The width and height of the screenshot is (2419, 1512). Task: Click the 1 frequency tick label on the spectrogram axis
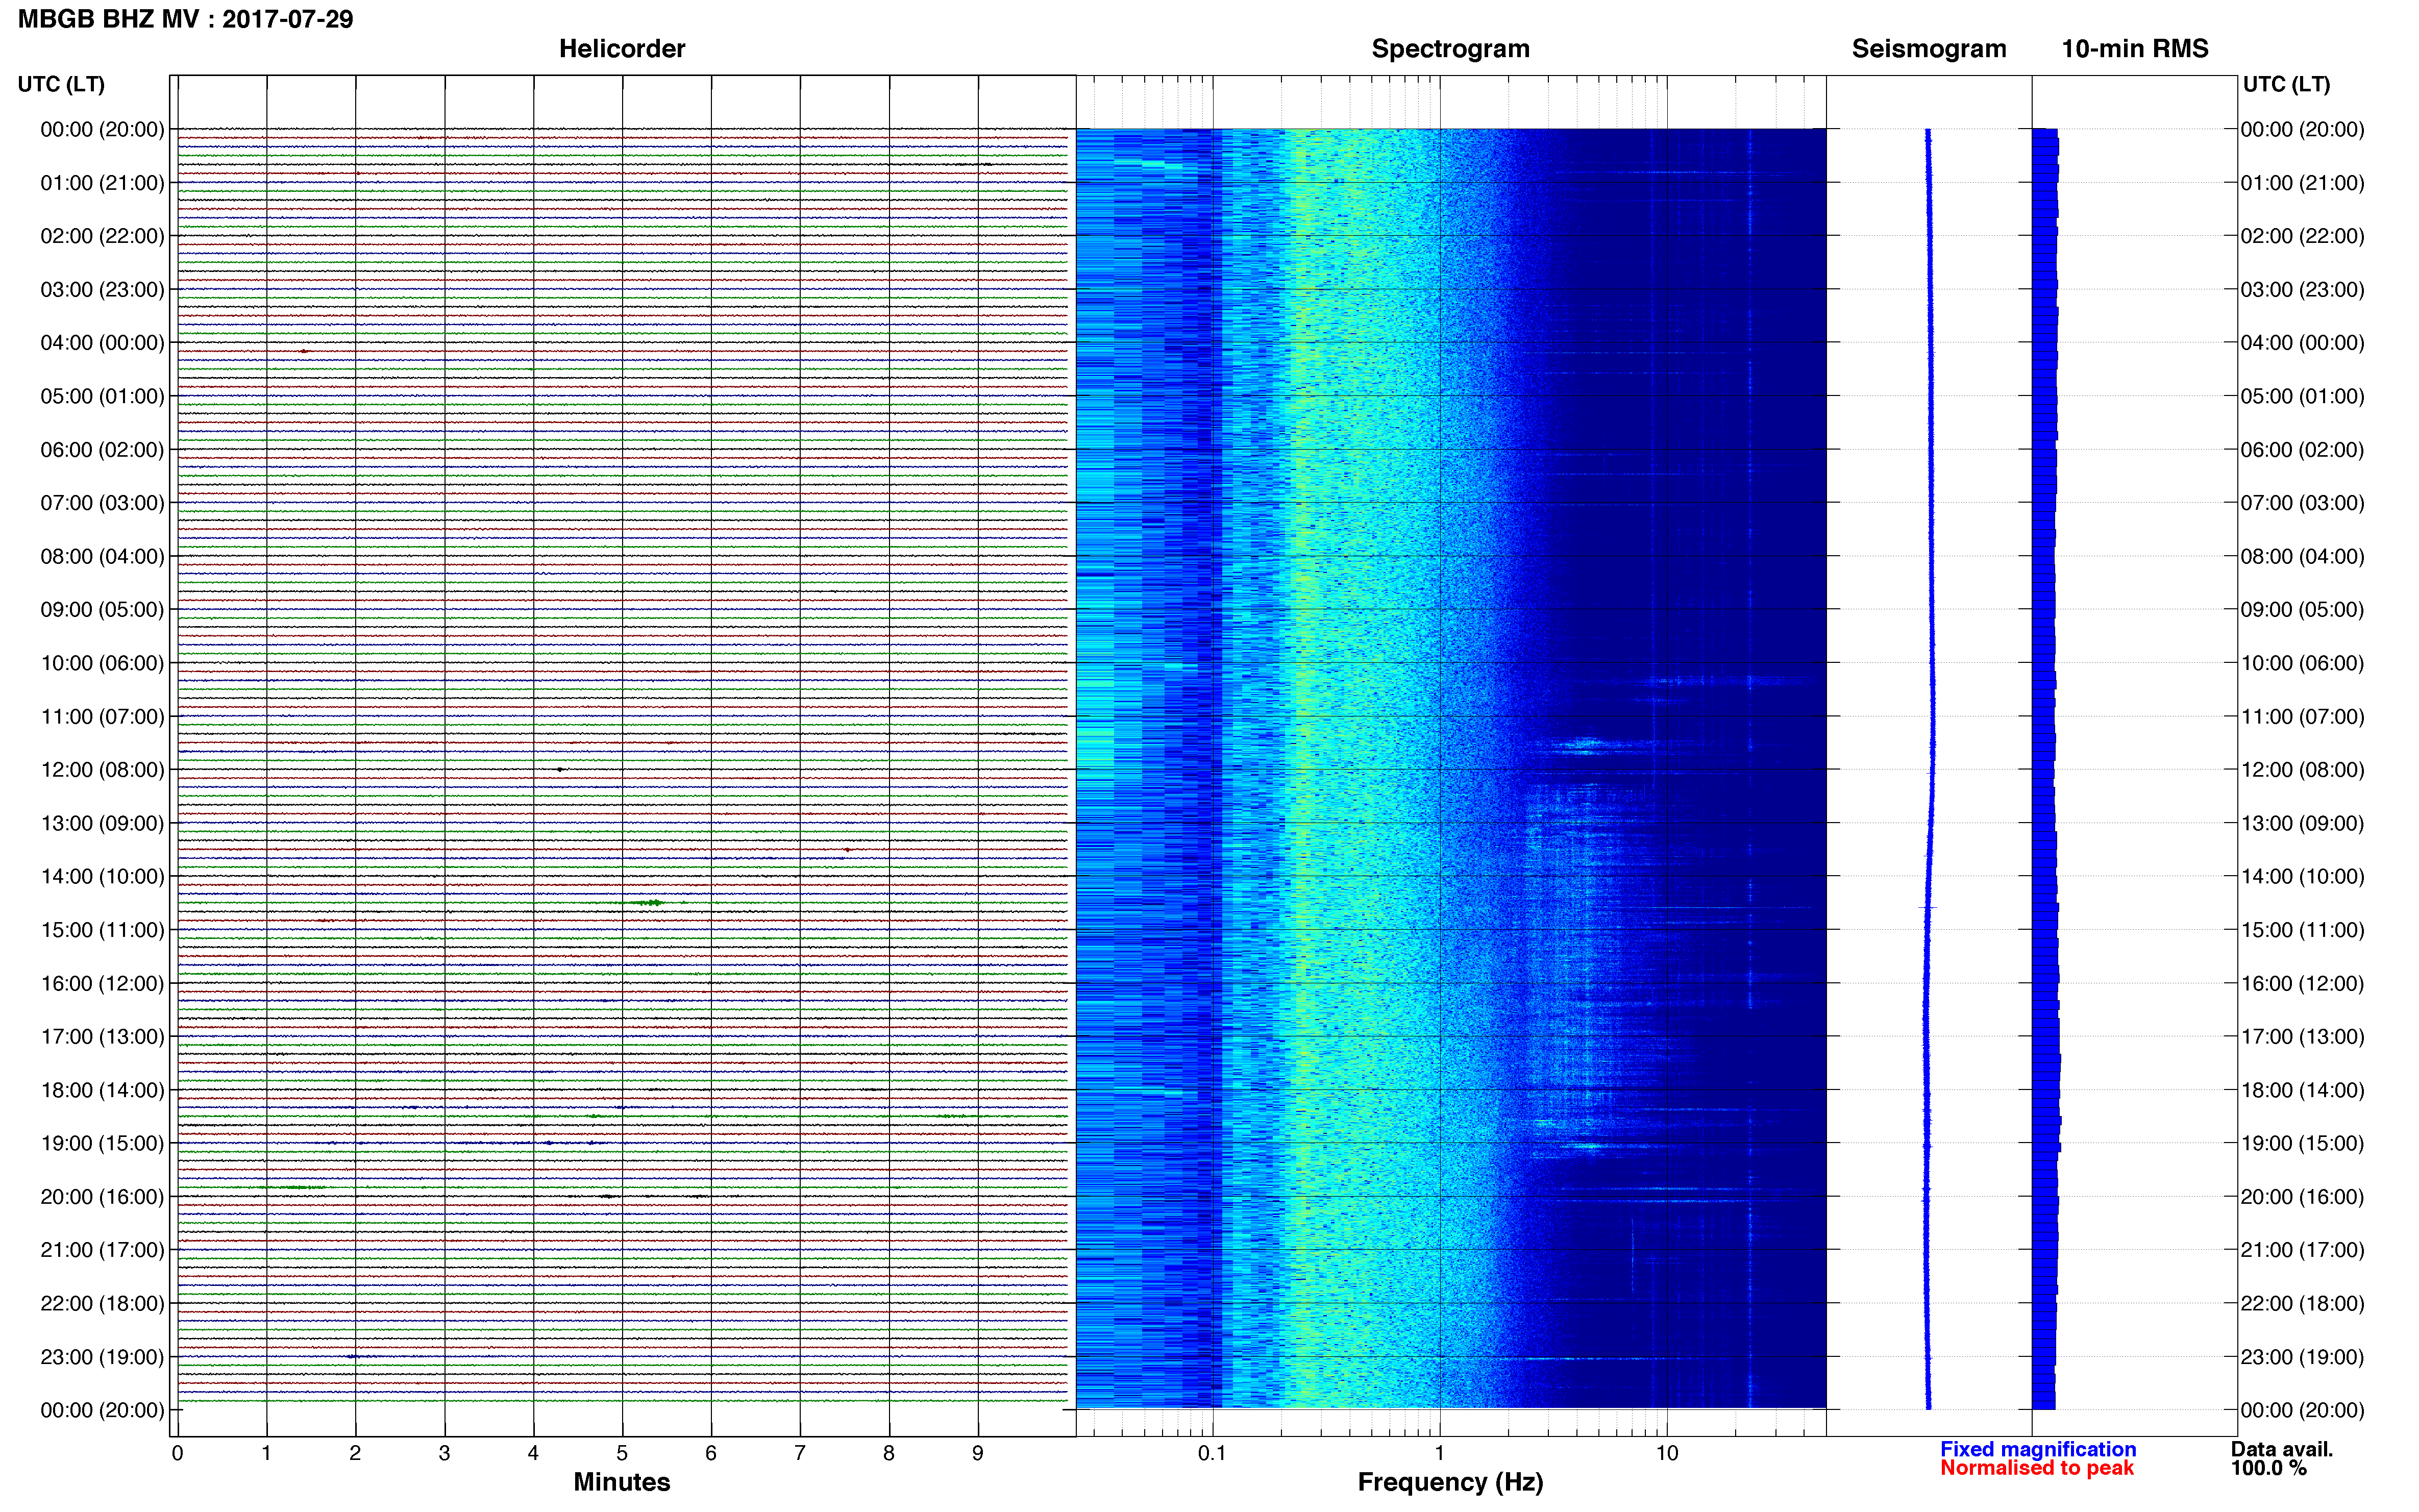pyautogui.click(x=1439, y=1454)
